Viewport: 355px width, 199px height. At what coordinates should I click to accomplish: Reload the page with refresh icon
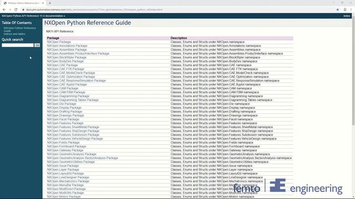coord(16,10)
